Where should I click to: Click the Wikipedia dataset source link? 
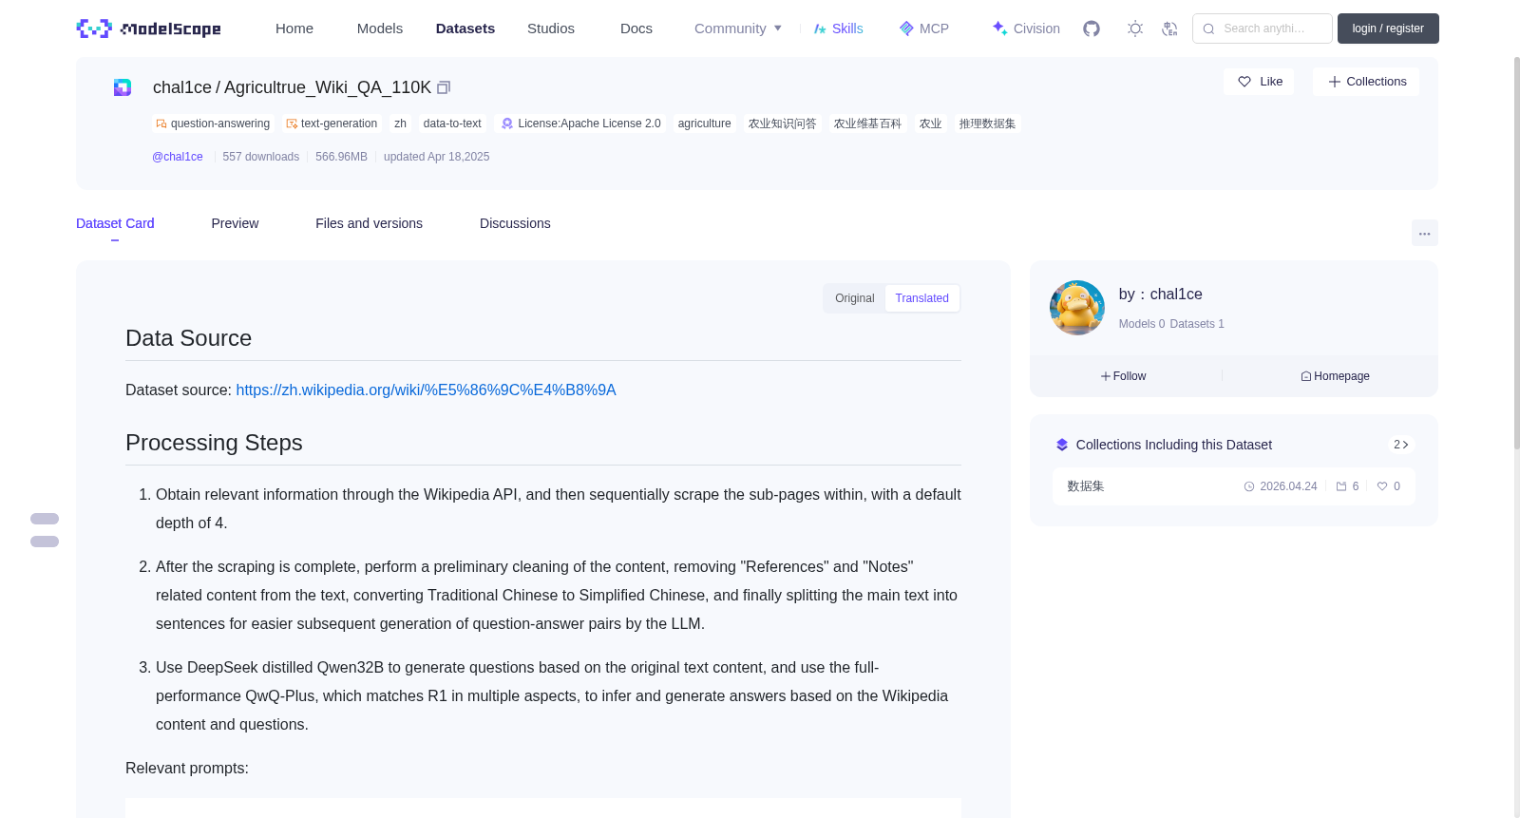click(426, 390)
